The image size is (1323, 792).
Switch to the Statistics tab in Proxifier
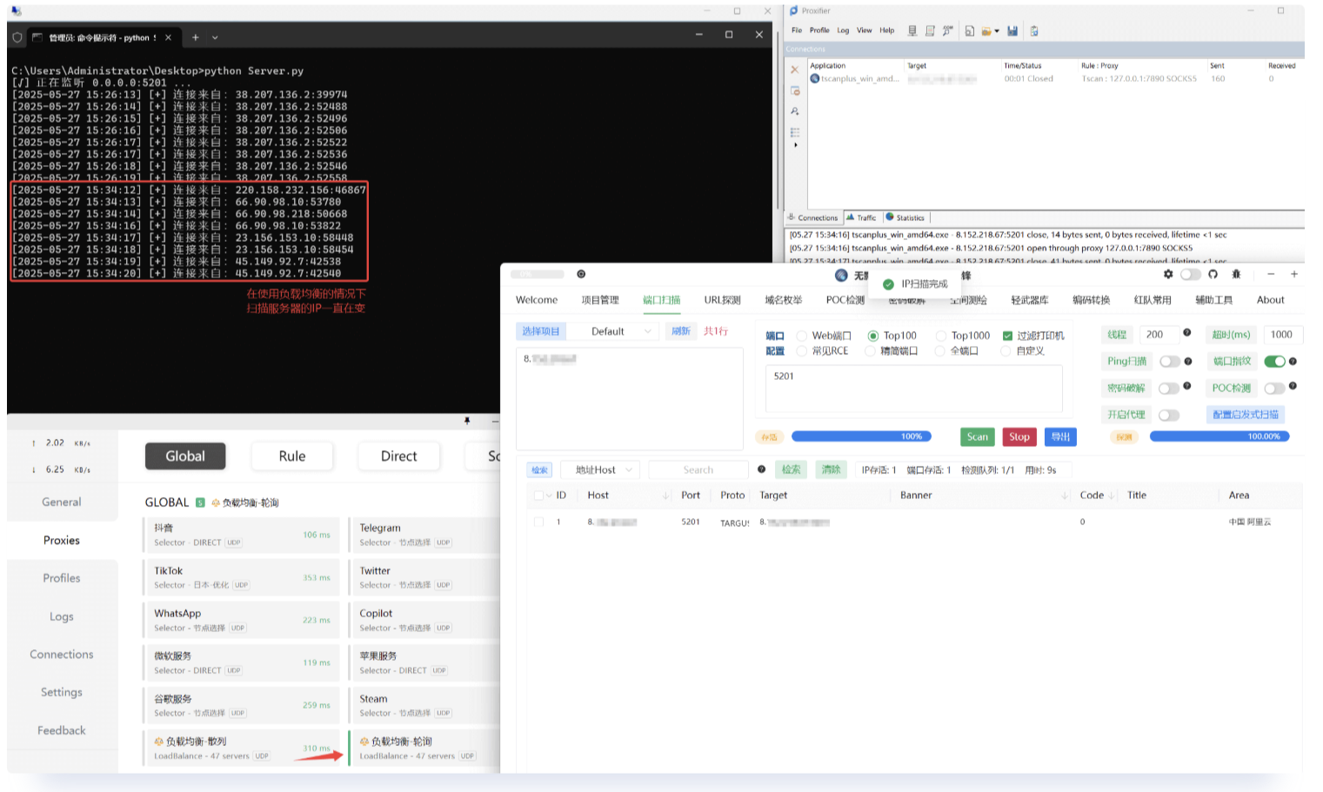(x=905, y=217)
